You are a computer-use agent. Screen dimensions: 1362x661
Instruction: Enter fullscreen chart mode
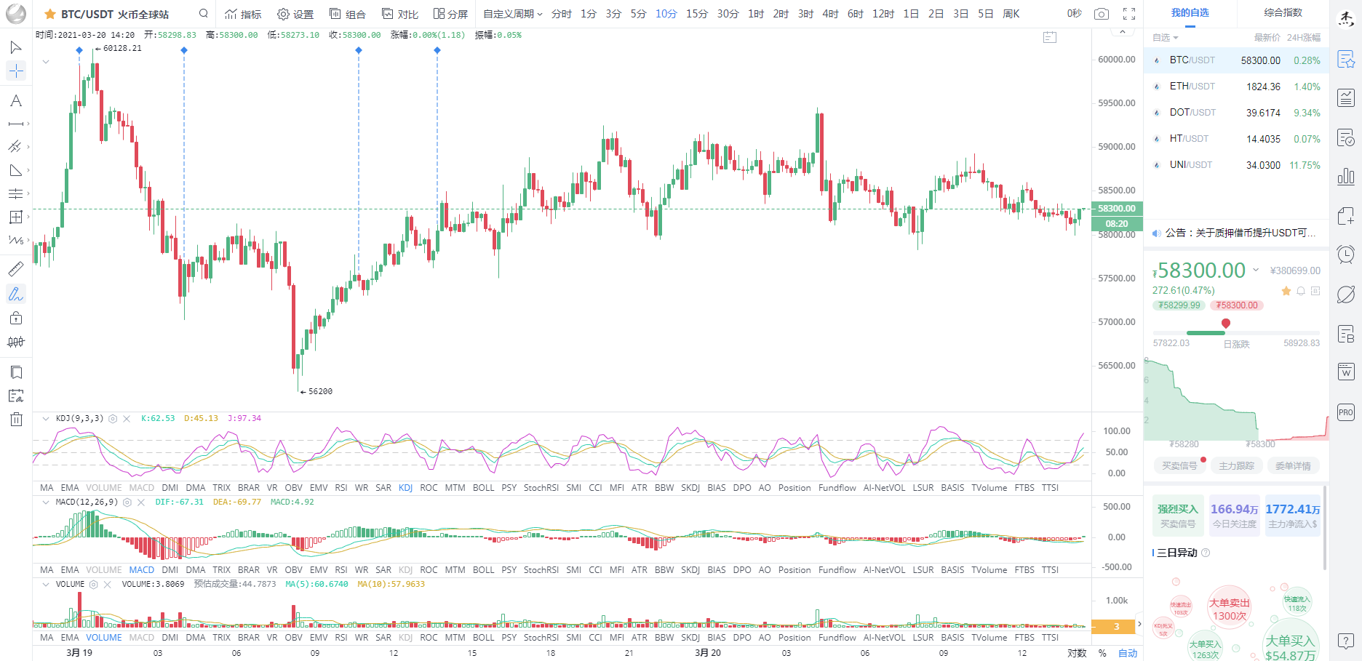pyautogui.click(x=1129, y=14)
